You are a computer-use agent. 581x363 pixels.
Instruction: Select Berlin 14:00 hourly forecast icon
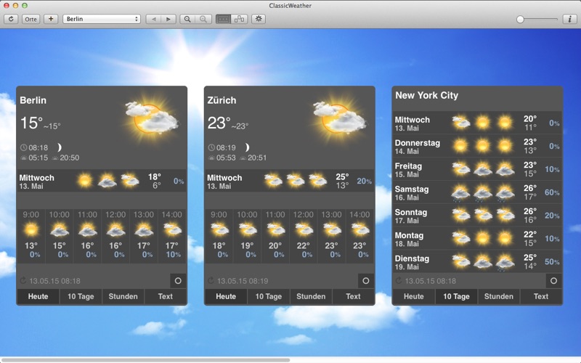pyautogui.click(x=172, y=229)
